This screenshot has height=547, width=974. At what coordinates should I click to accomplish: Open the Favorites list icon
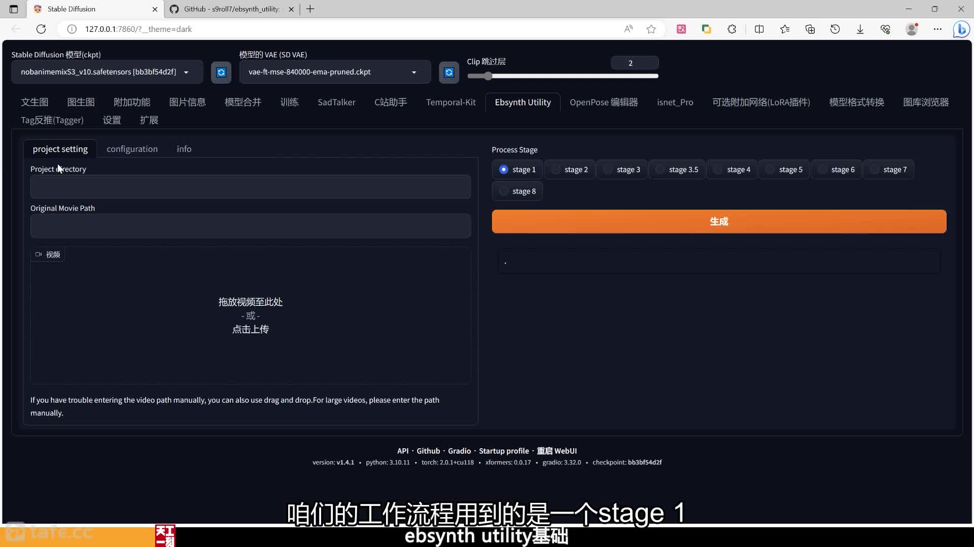[x=785, y=29]
